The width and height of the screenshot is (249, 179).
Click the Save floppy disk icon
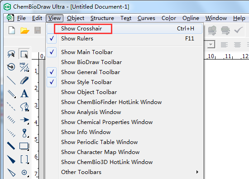pos(38,30)
